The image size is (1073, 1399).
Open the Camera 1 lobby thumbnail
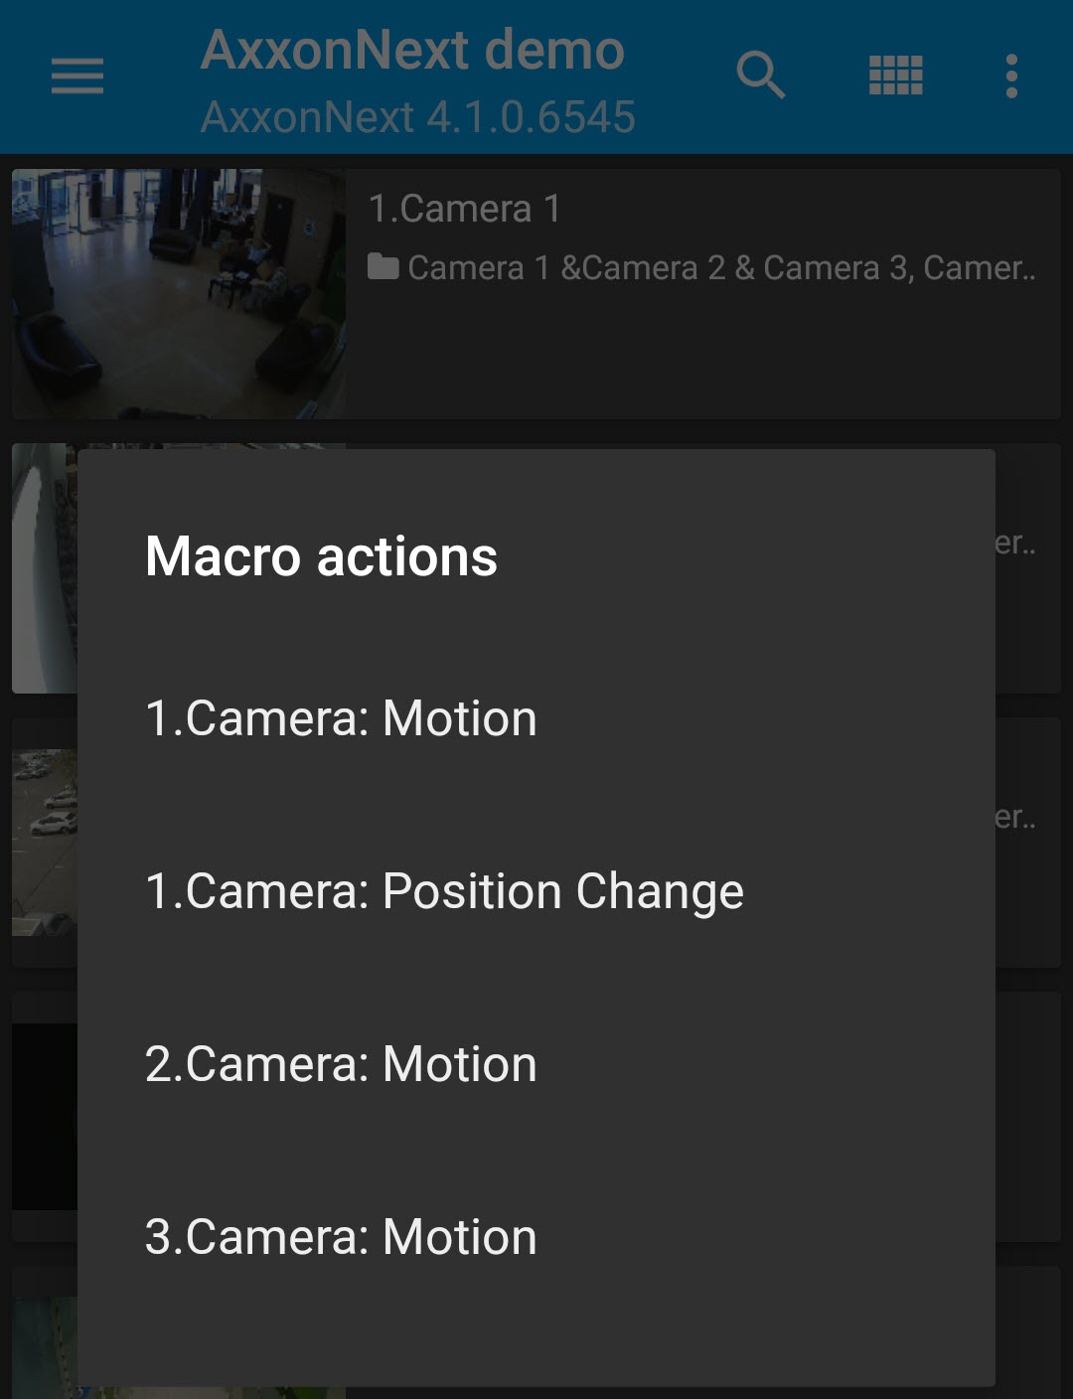[x=179, y=293]
